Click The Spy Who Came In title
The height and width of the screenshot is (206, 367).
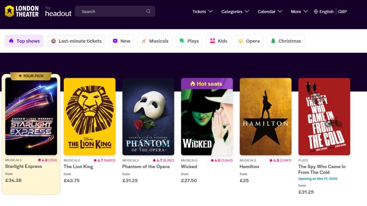322,170
